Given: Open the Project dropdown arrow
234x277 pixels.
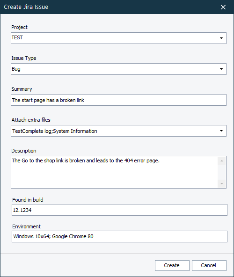Looking at the screenshot, I should 221,38.
